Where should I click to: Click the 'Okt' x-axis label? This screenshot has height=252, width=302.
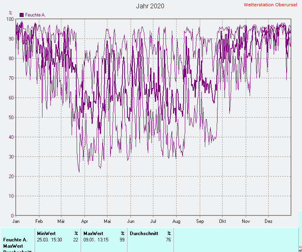click(x=222, y=221)
